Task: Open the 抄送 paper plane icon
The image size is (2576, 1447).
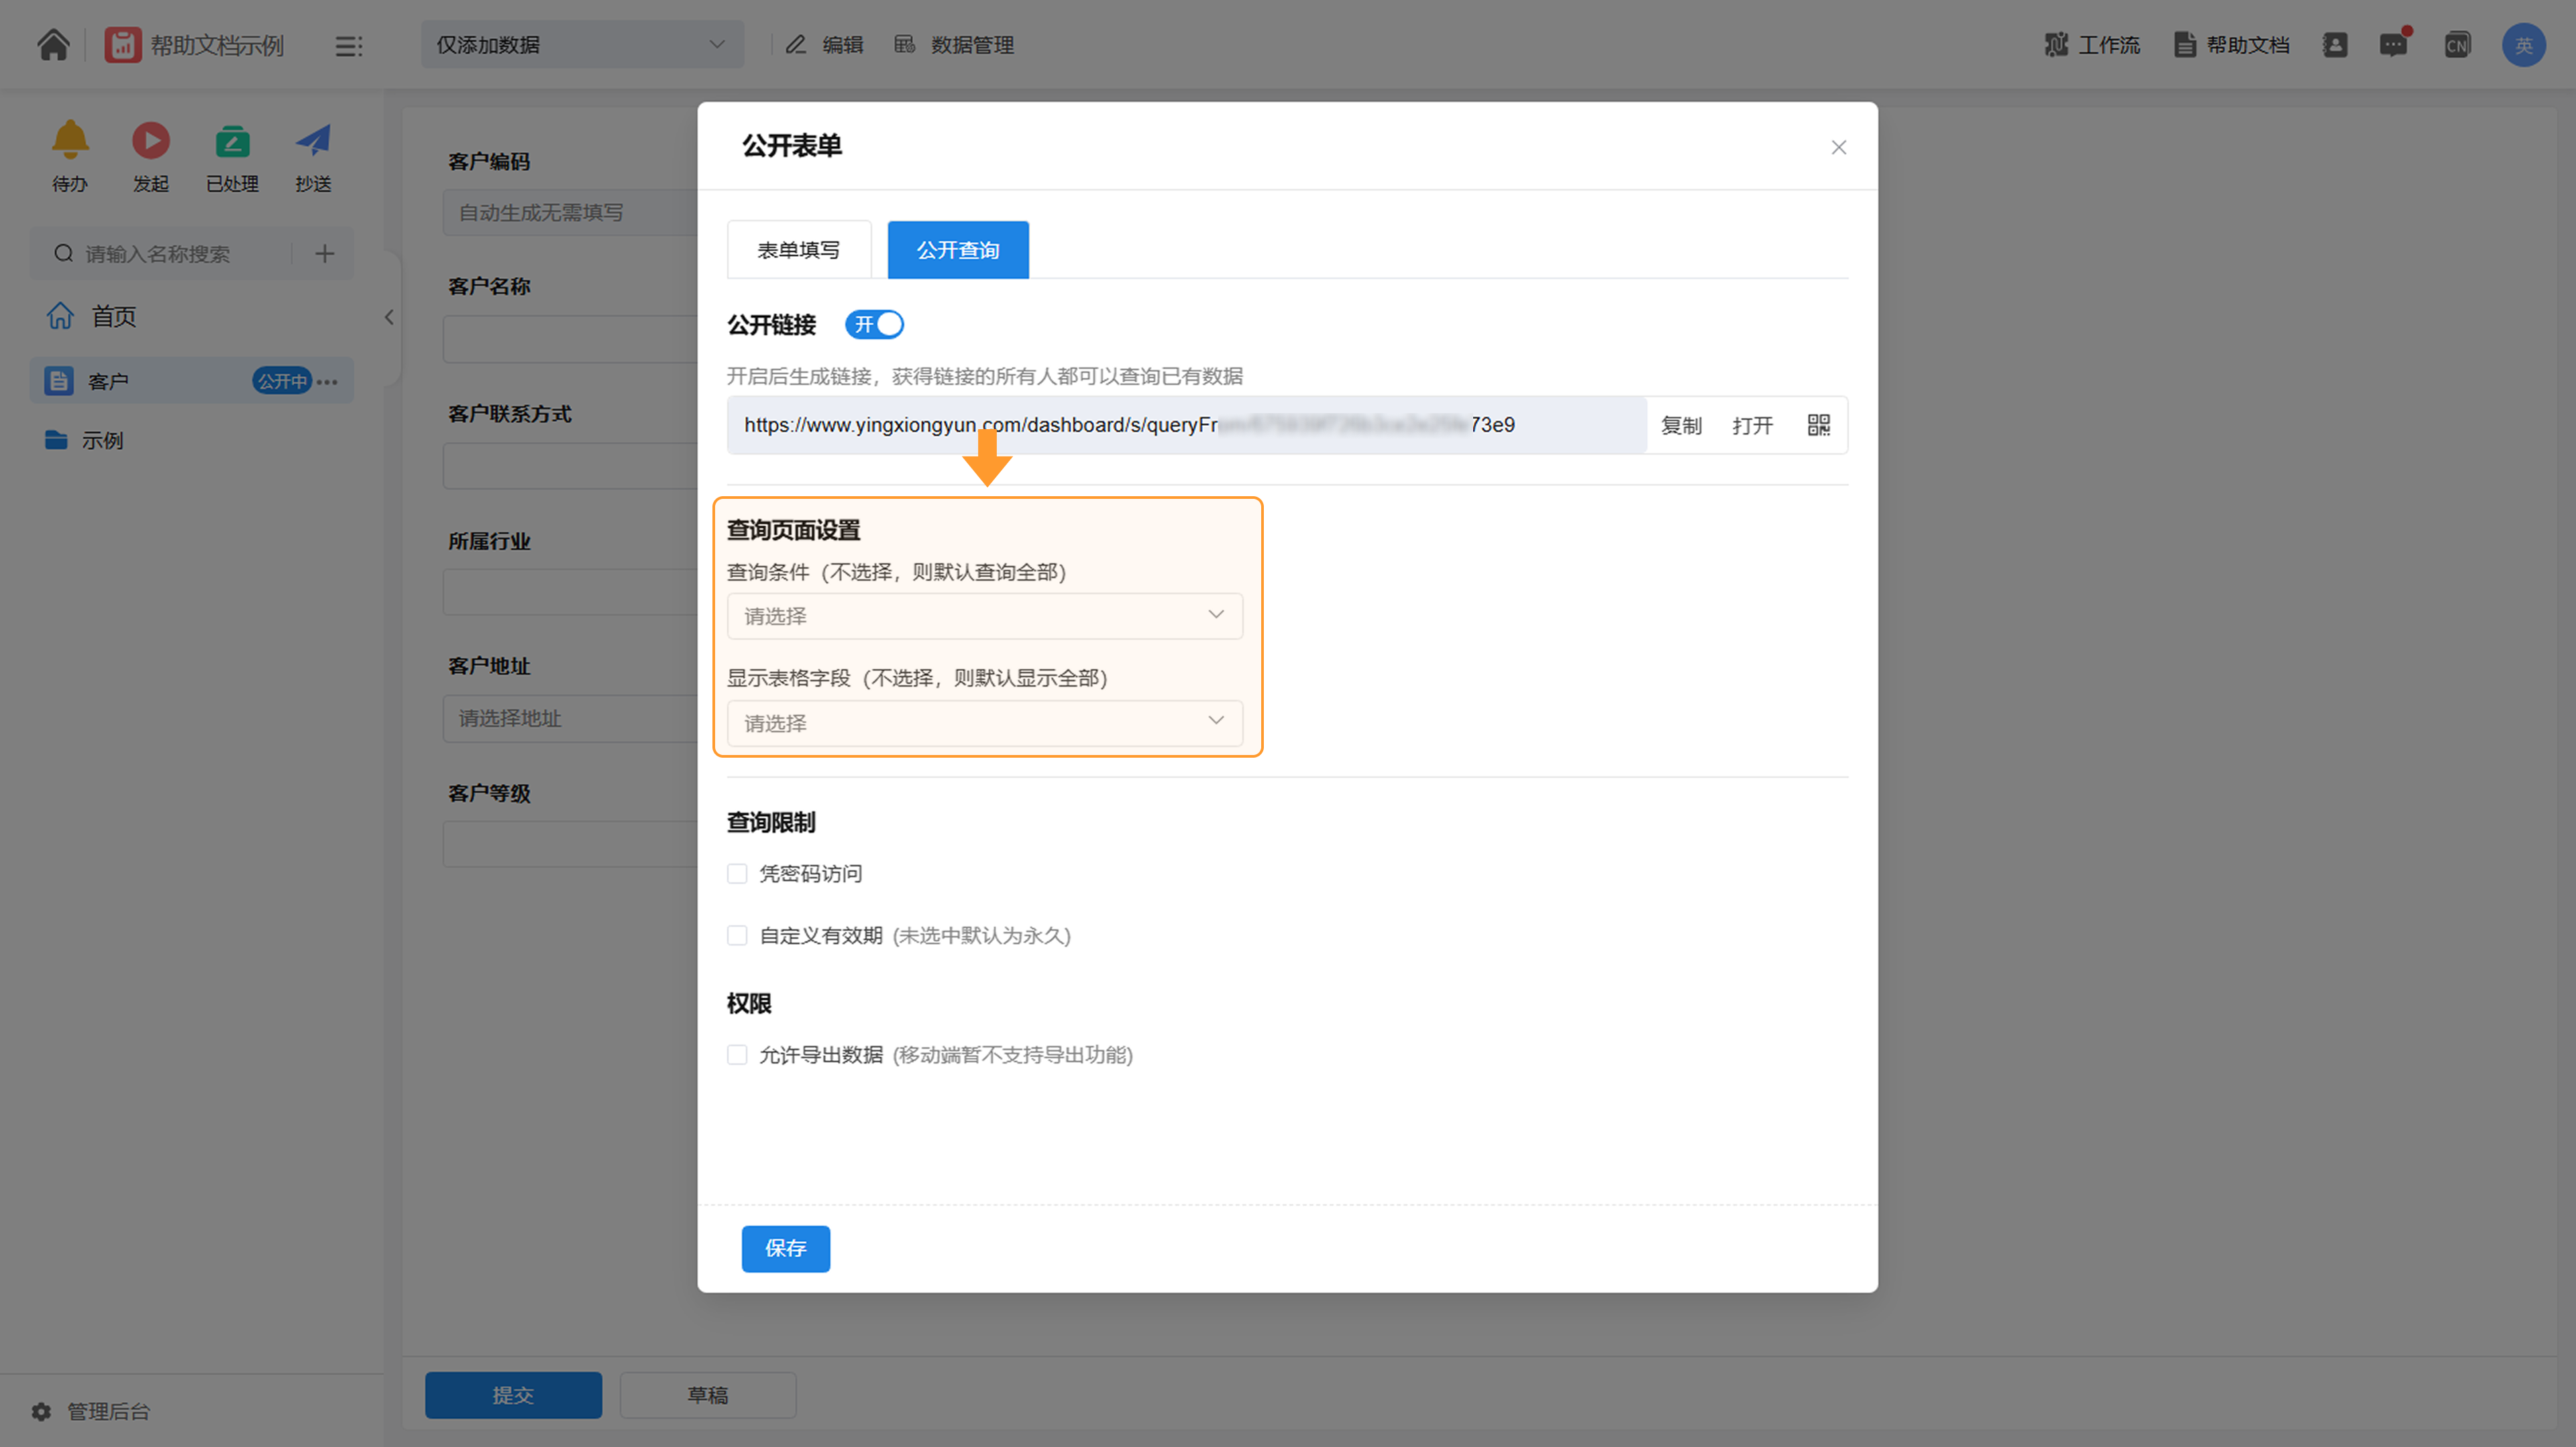Action: [313, 140]
